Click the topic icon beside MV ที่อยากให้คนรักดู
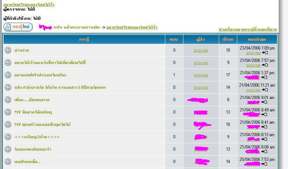 click(x=8, y=112)
